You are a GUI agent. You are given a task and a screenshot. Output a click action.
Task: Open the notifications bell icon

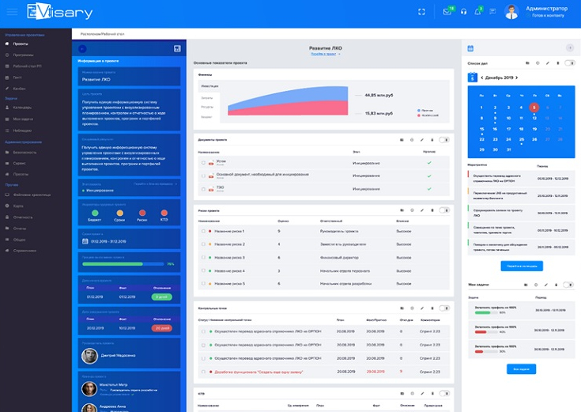point(477,12)
